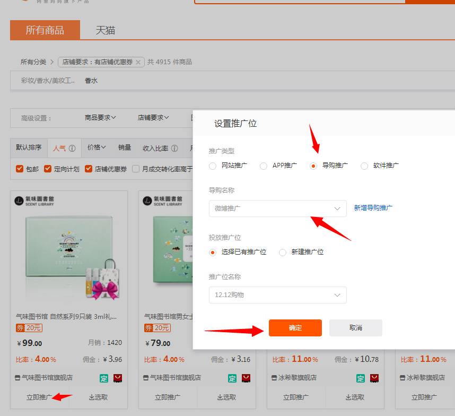The width and height of the screenshot is (455, 416).
Task: Click 选取 on the ¥79.00 product
Action: pos(226,397)
